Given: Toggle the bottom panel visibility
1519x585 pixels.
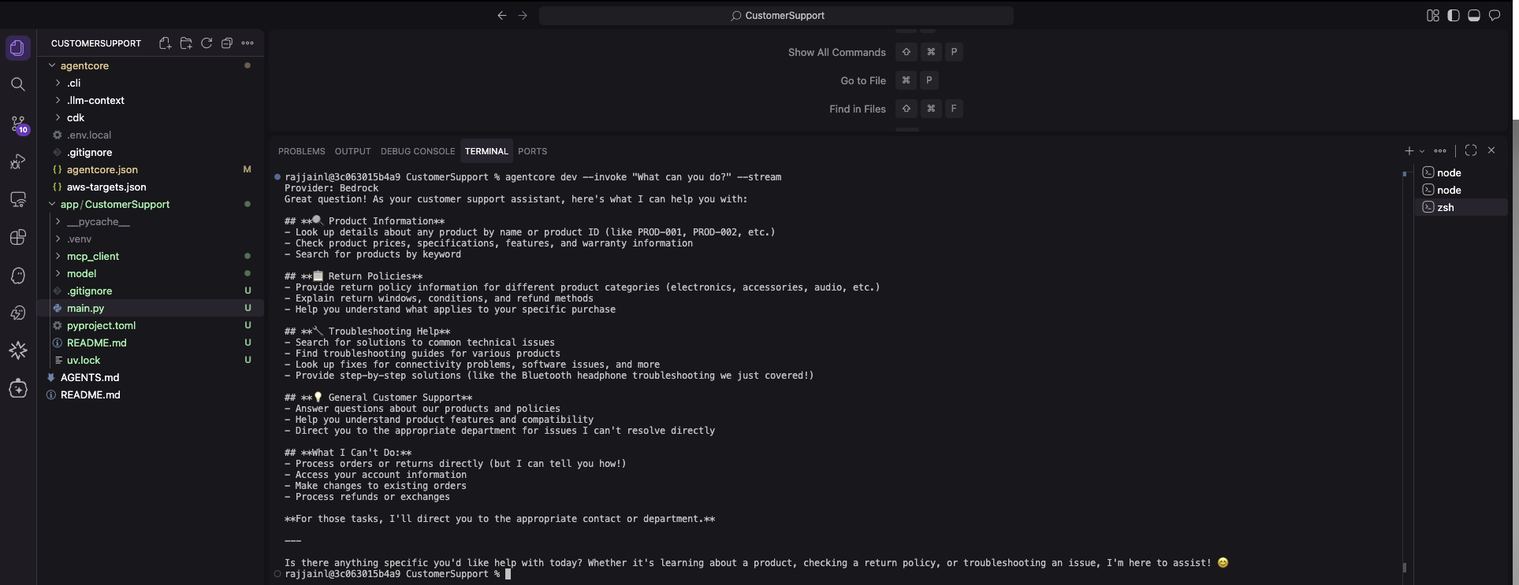Looking at the screenshot, I should (x=1474, y=16).
